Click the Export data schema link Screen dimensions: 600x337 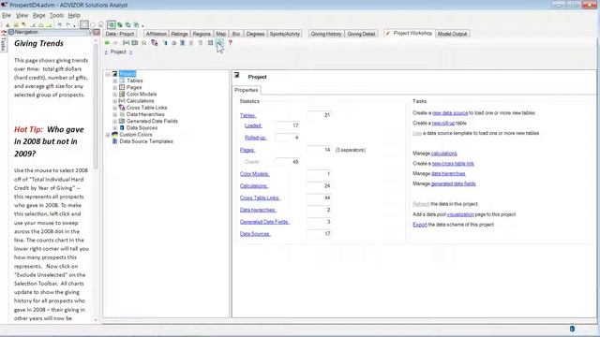pyautogui.click(x=419, y=225)
